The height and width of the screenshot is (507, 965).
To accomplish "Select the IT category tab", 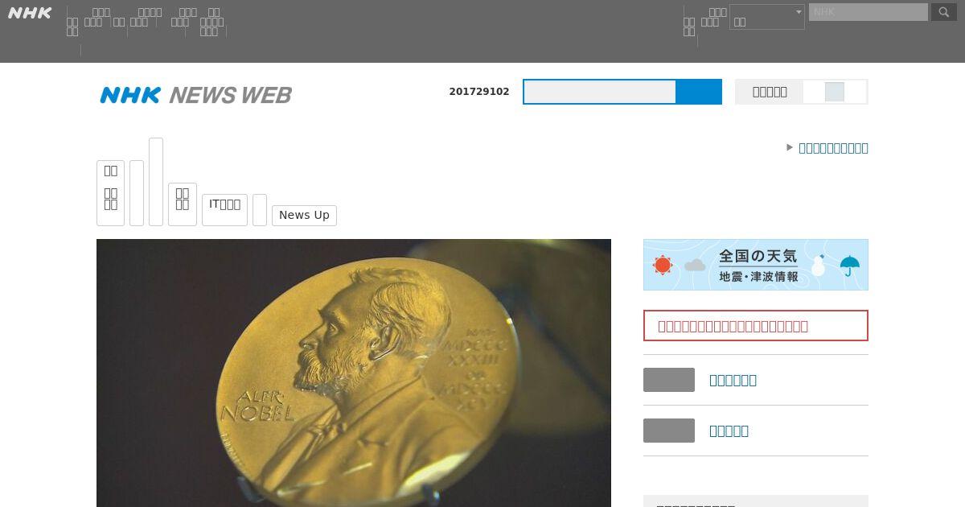I will coord(224,210).
